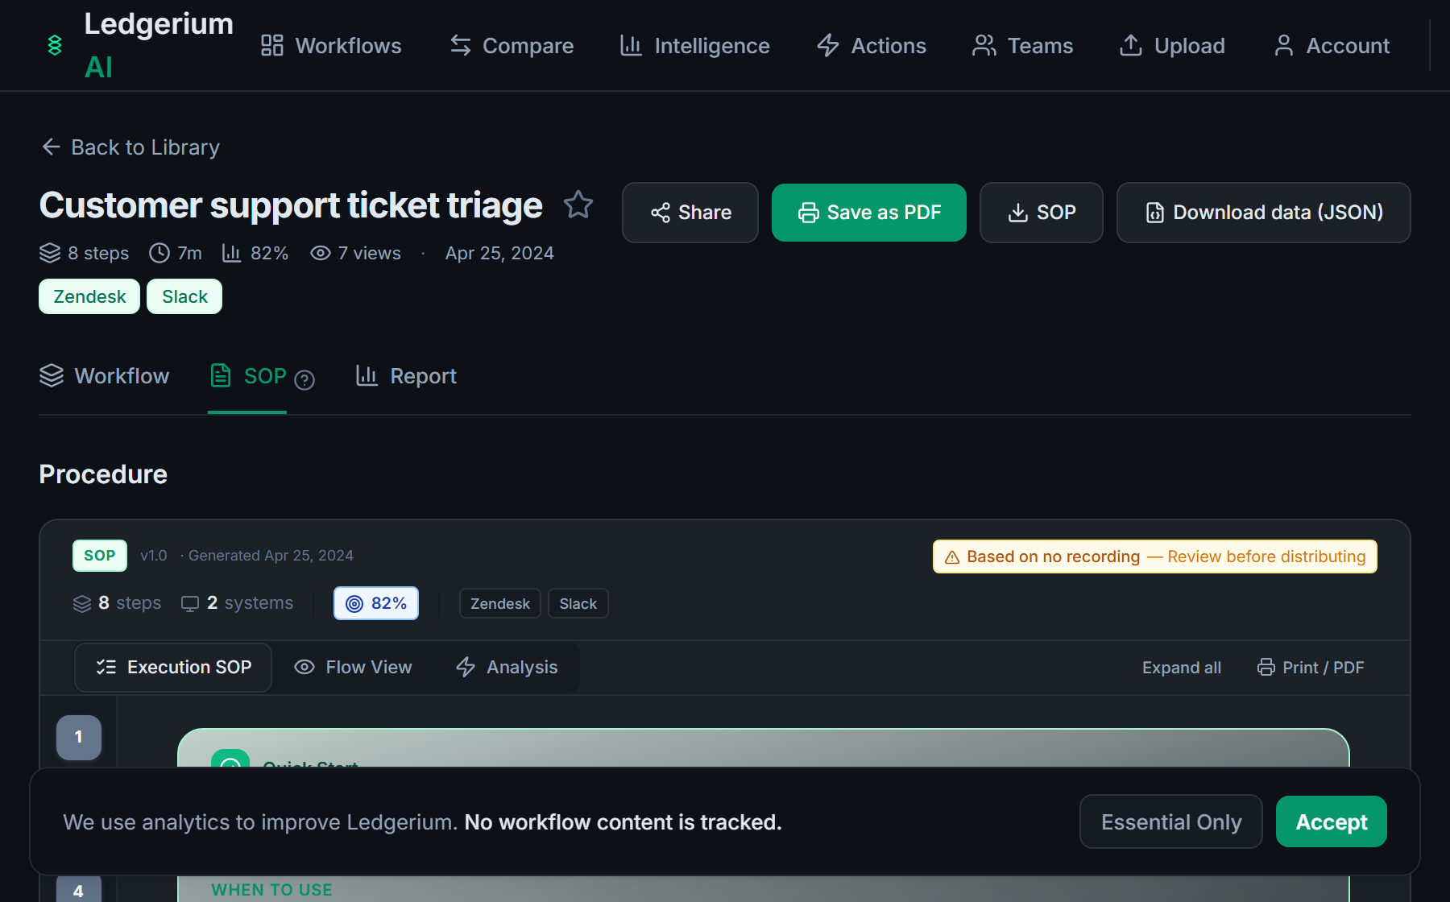1450x902 pixels.
Task: Click the Procedure heading
Action: click(x=103, y=474)
